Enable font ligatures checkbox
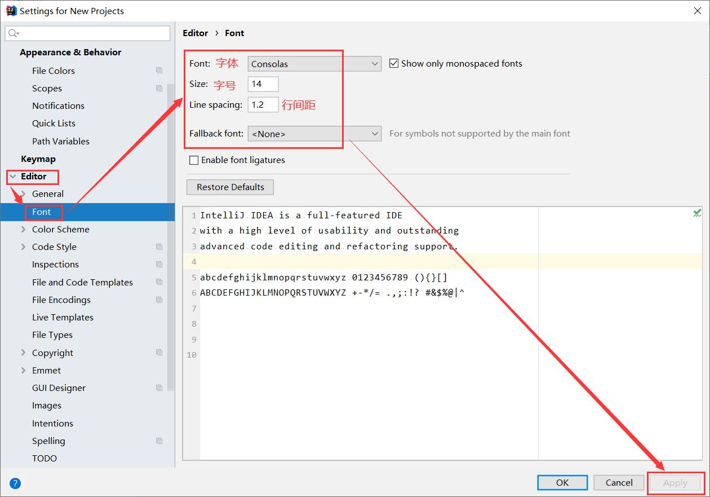710x497 pixels. click(194, 160)
